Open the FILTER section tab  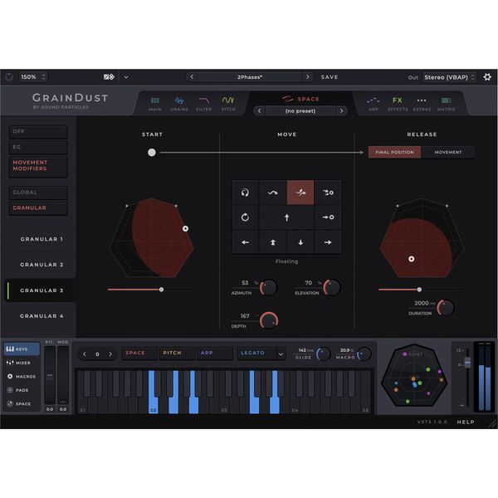tap(203, 104)
